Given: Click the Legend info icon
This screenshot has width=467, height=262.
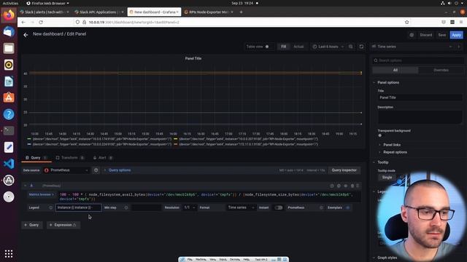Looking at the screenshot, I should (50, 207).
